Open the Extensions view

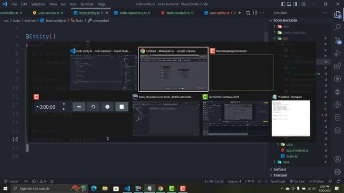(338, 66)
